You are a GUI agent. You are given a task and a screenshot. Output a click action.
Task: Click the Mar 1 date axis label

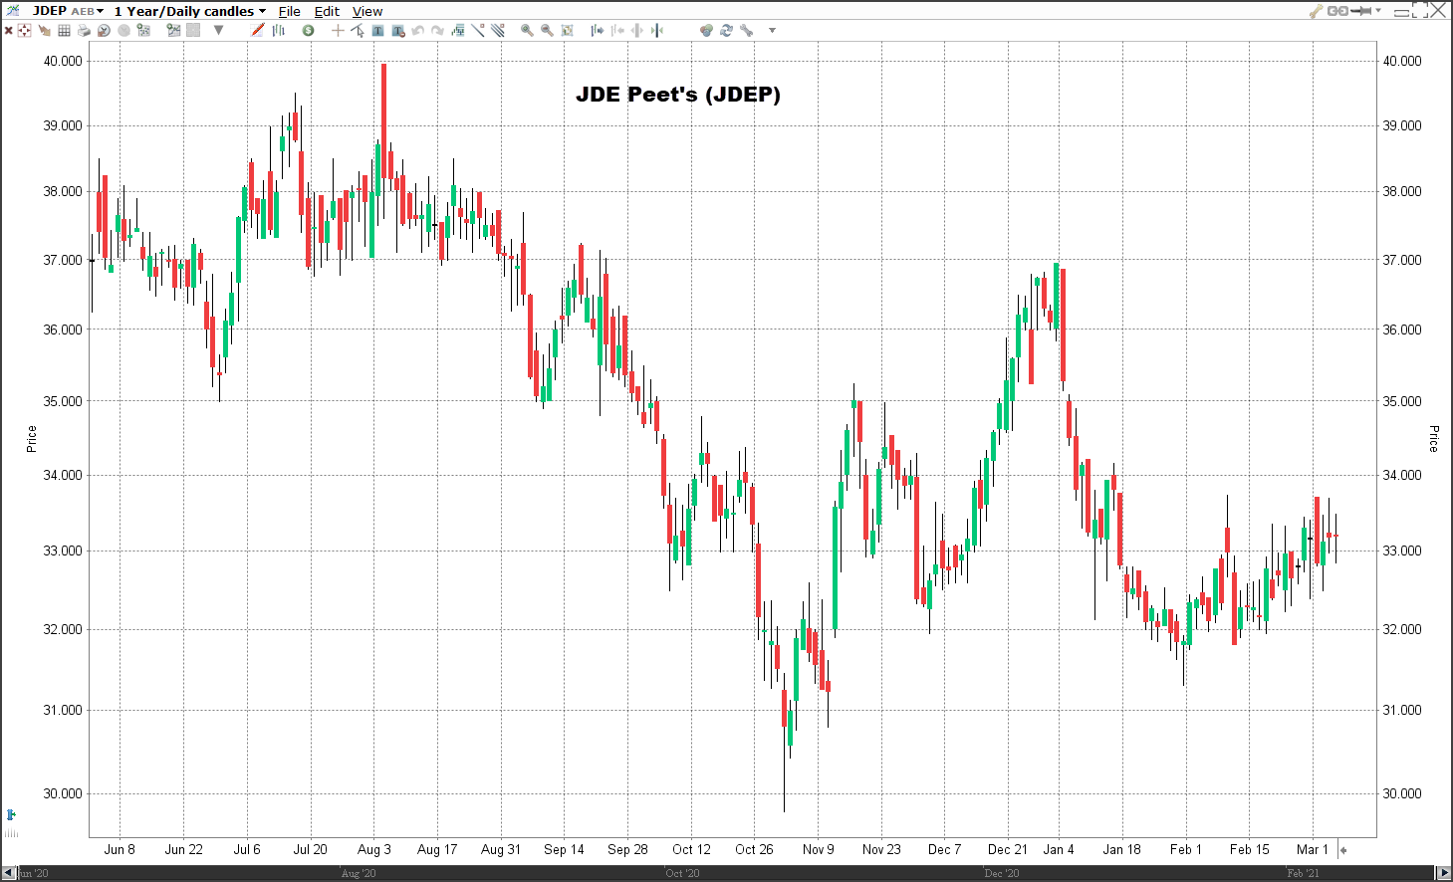[1313, 849]
